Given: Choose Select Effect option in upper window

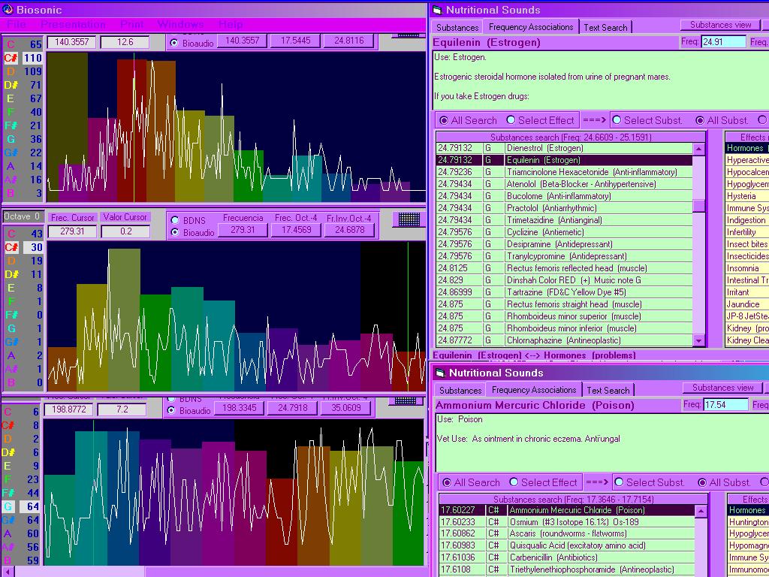Looking at the screenshot, I should [511, 120].
